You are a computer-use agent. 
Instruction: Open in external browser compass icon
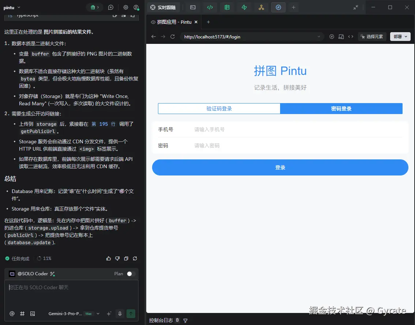coord(332,37)
